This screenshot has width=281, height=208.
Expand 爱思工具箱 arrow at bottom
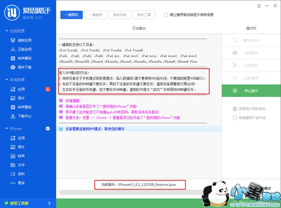[x=50, y=203]
